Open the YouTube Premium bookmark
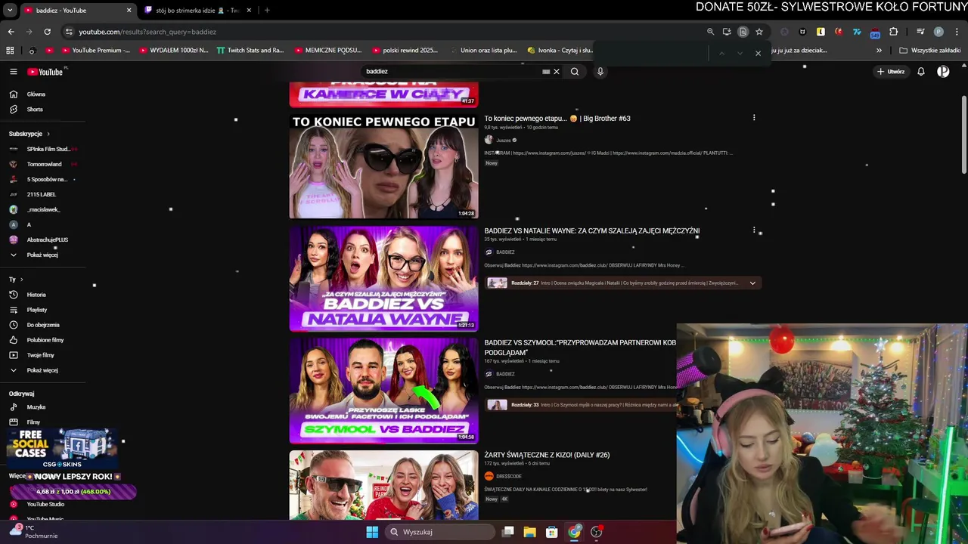Screen dimensions: 968x544 pos(95,51)
